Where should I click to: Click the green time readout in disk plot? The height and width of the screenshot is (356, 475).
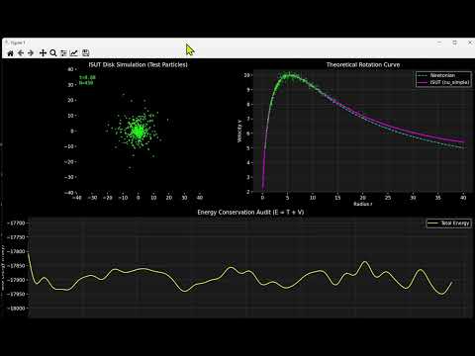[x=87, y=77]
